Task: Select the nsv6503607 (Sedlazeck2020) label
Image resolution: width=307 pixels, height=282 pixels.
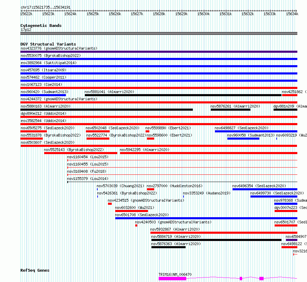Action: (48, 142)
